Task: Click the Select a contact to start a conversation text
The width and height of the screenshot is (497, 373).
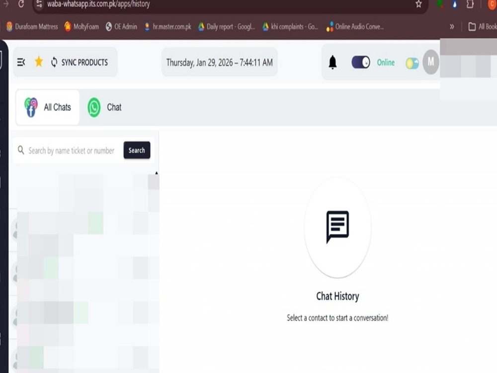Action: (337, 318)
